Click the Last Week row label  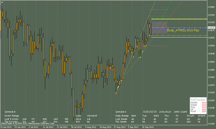[x=121, y=119]
